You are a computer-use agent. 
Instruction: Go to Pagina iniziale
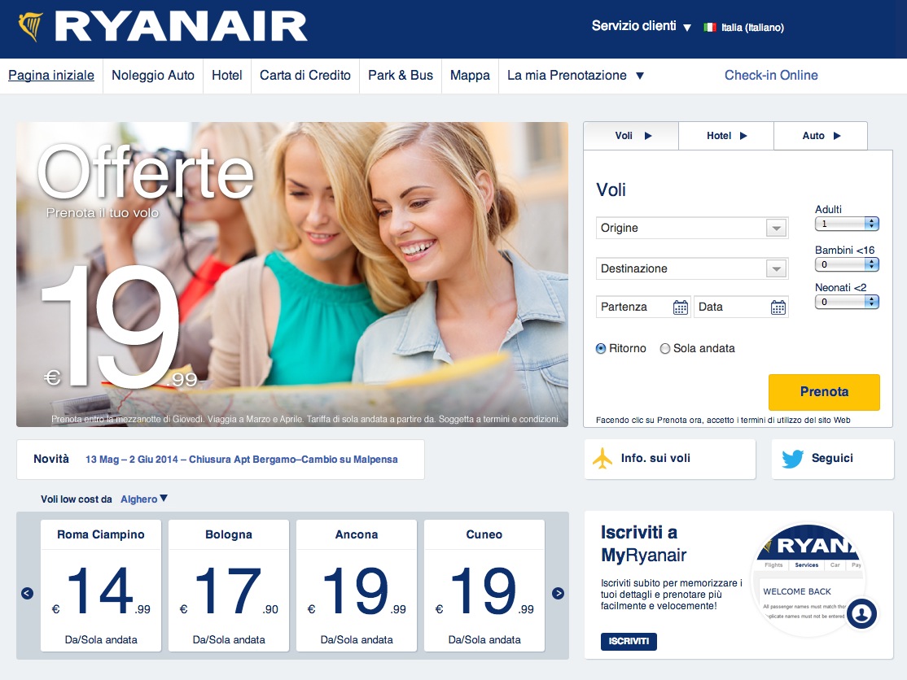coord(51,75)
